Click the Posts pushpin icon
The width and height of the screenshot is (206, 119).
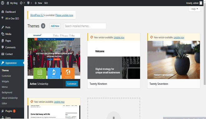click(2, 27)
